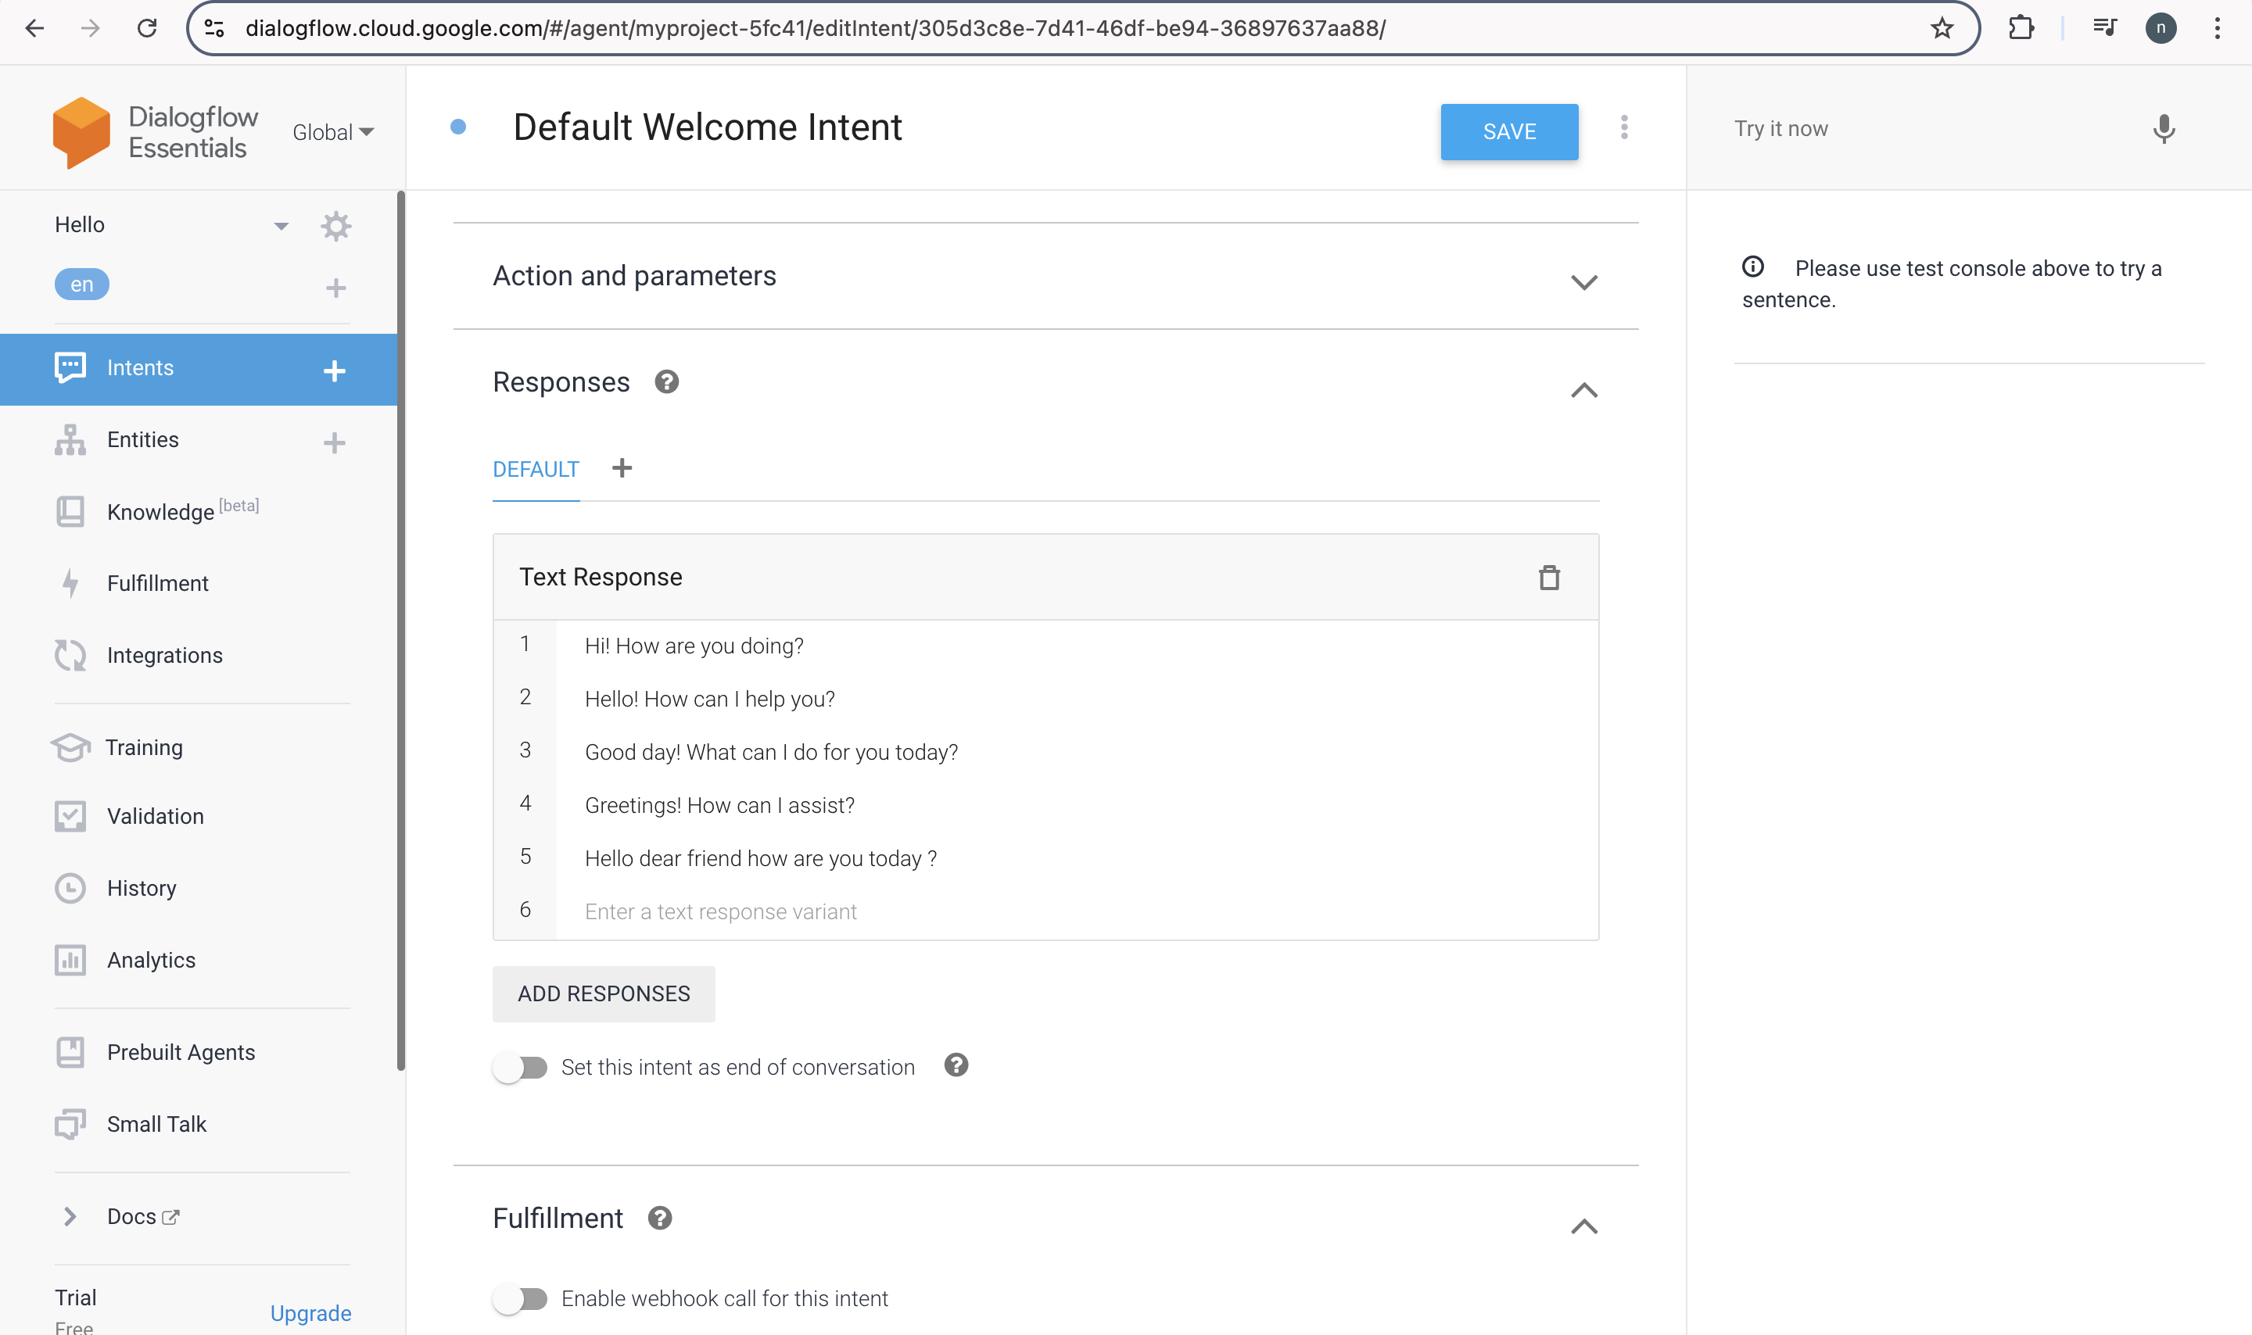Collapse the Fulfillment section

coord(1584,1227)
